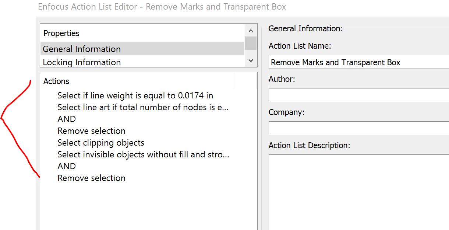This screenshot has width=449, height=230.
Task: Click Properties list scroll up arrow
Action: coord(251,31)
